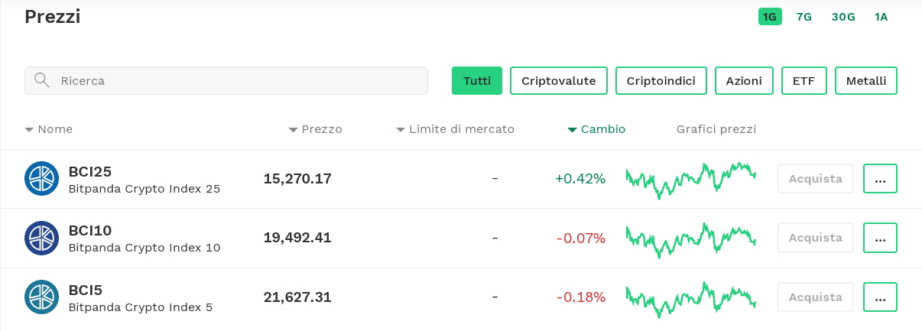
Task: Switch to the 7G time range
Action: (804, 16)
